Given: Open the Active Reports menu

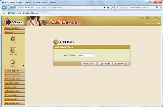Looking at the screenshot, I should [14, 71].
